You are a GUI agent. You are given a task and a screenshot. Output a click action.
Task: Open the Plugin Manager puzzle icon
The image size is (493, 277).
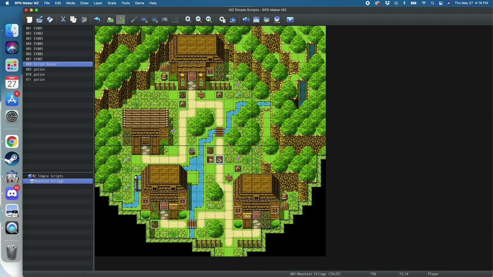point(233,20)
